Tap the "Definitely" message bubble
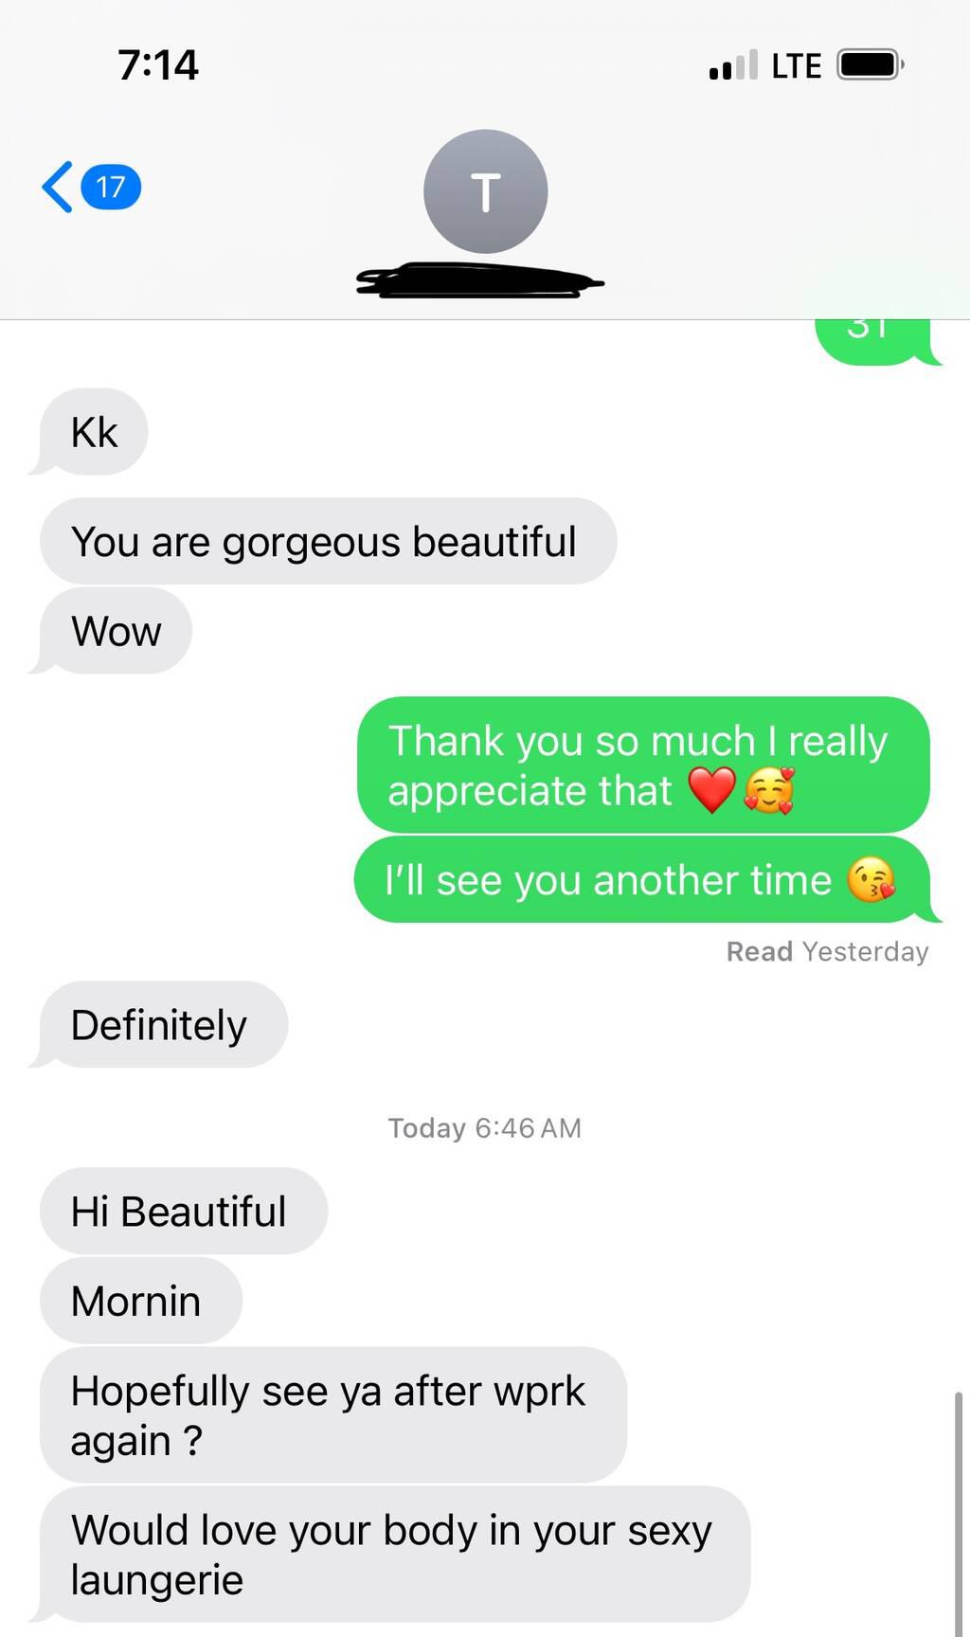 coord(163,1024)
